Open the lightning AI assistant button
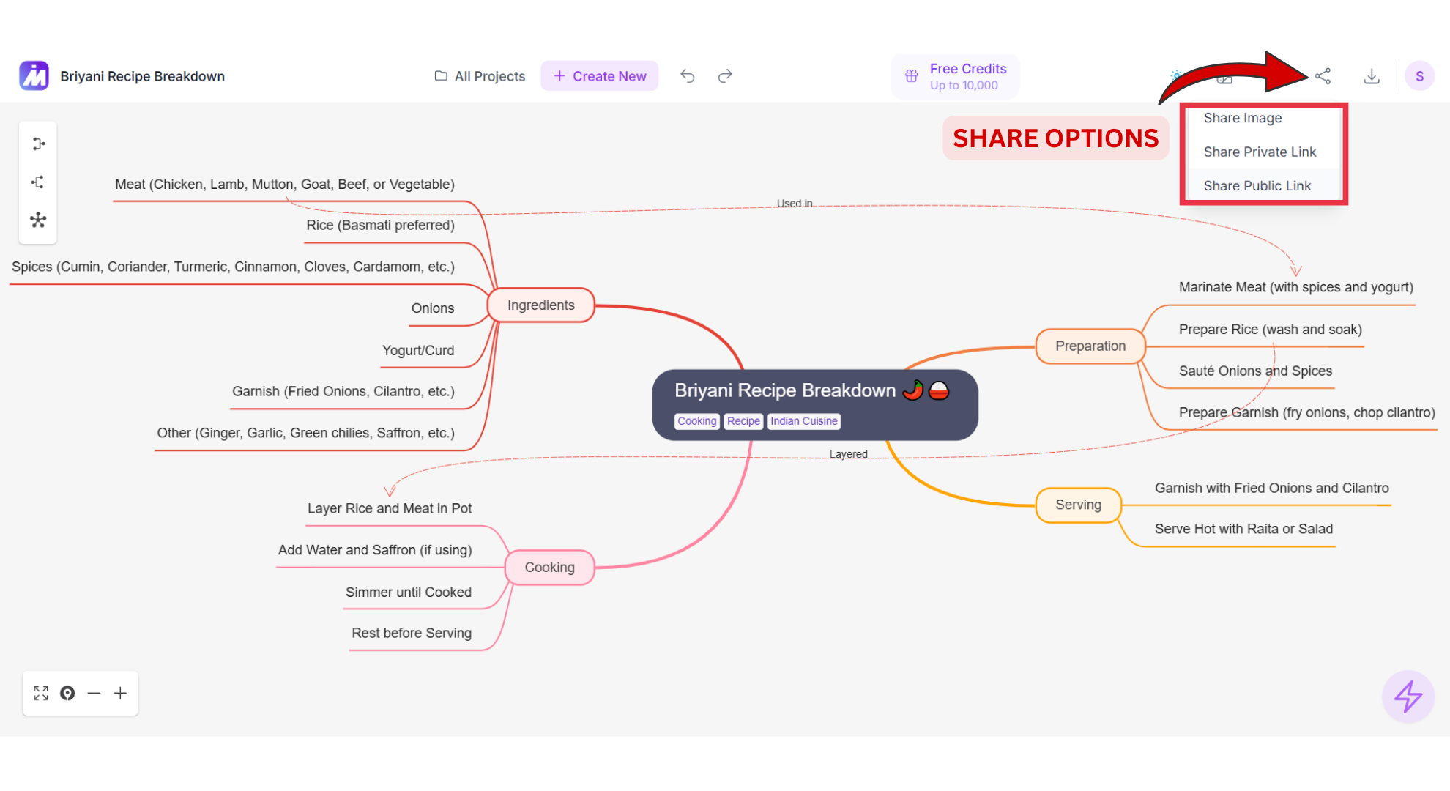This screenshot has width=1450, height=791. pos(1408,696)
